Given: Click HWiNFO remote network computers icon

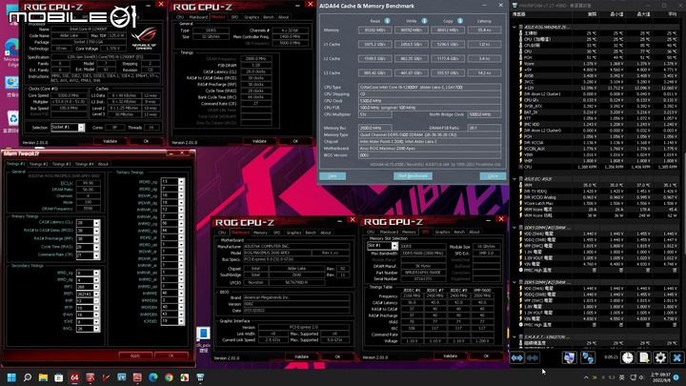Looking at the screenshot, I should (588, 357).
